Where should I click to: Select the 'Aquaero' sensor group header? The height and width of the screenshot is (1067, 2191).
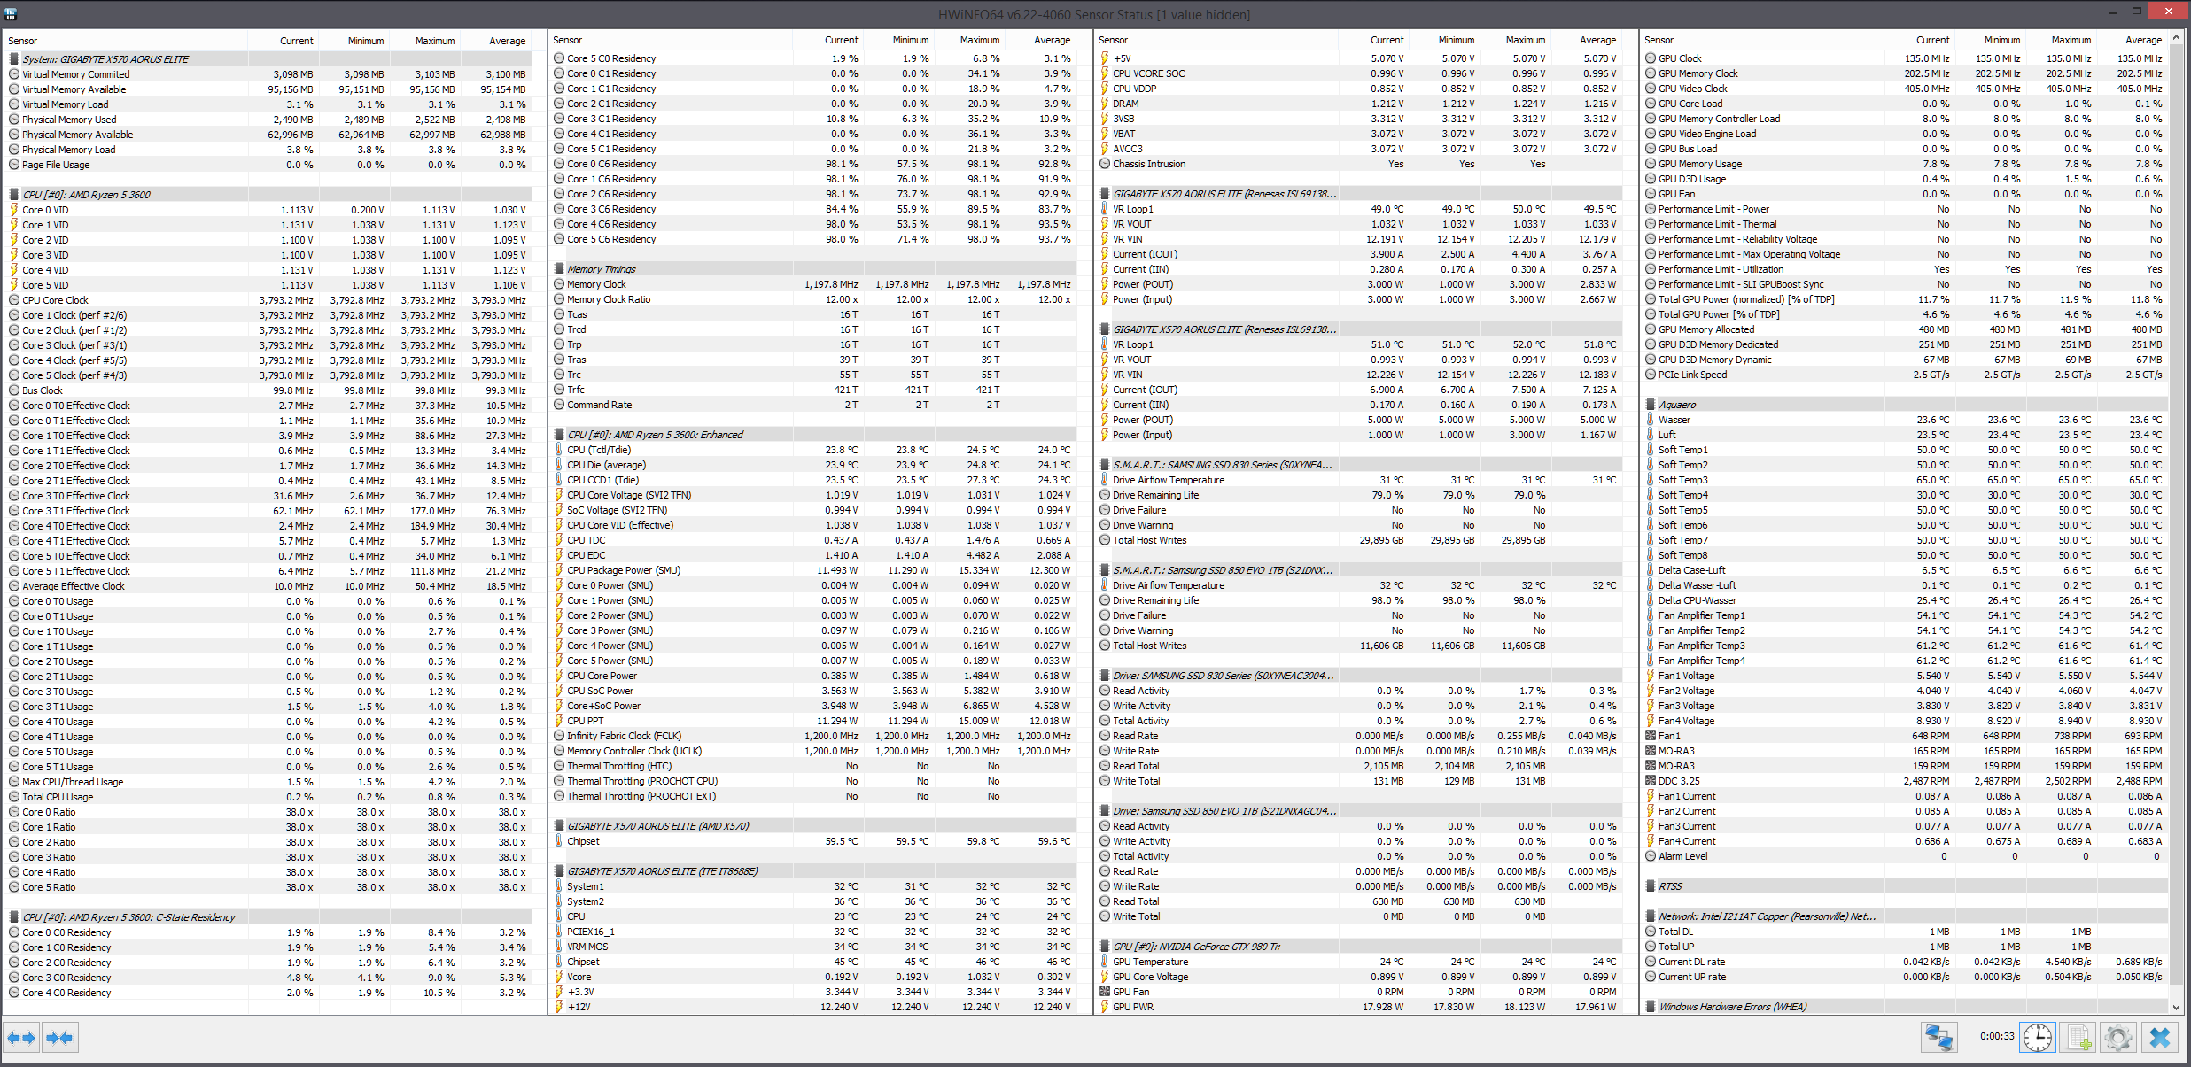1677,405
